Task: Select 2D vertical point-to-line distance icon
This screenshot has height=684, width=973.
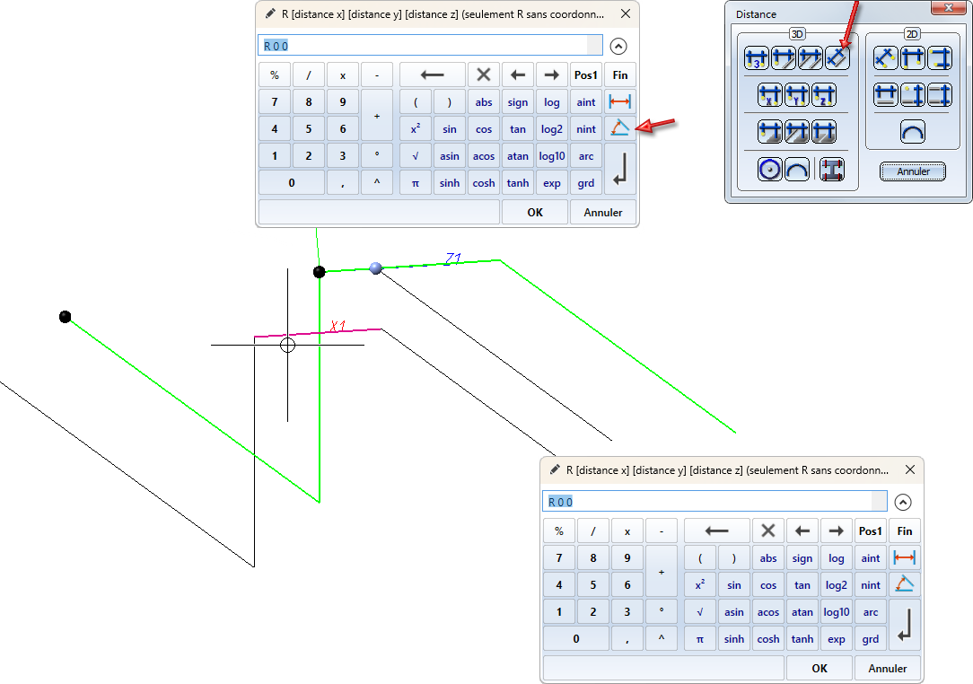Action: 912,95
